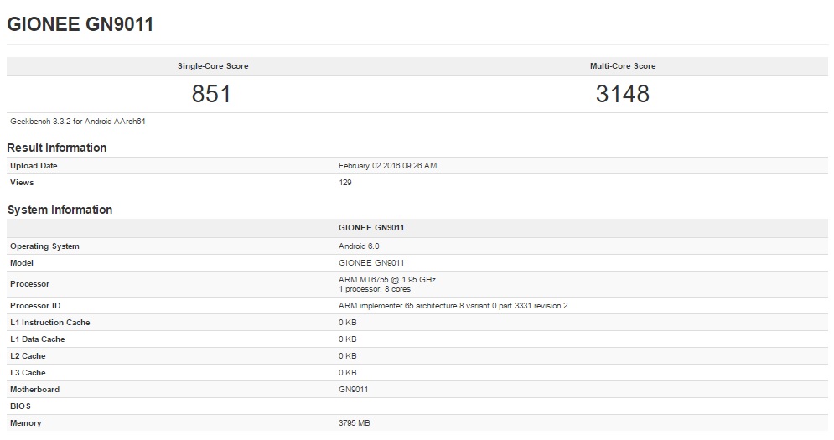The width and height of the screenshot is (834, 440).
Task: Select the BIOS row label
Action: 20,406
